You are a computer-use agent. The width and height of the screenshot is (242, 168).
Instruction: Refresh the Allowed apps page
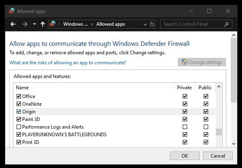point(152,24)
